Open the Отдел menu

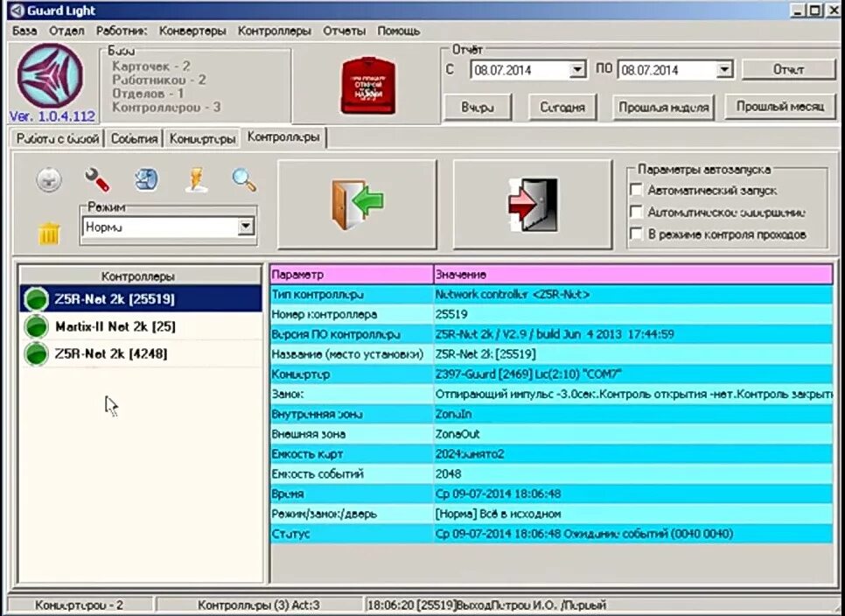pyautogui.click(x=66, y=31)
